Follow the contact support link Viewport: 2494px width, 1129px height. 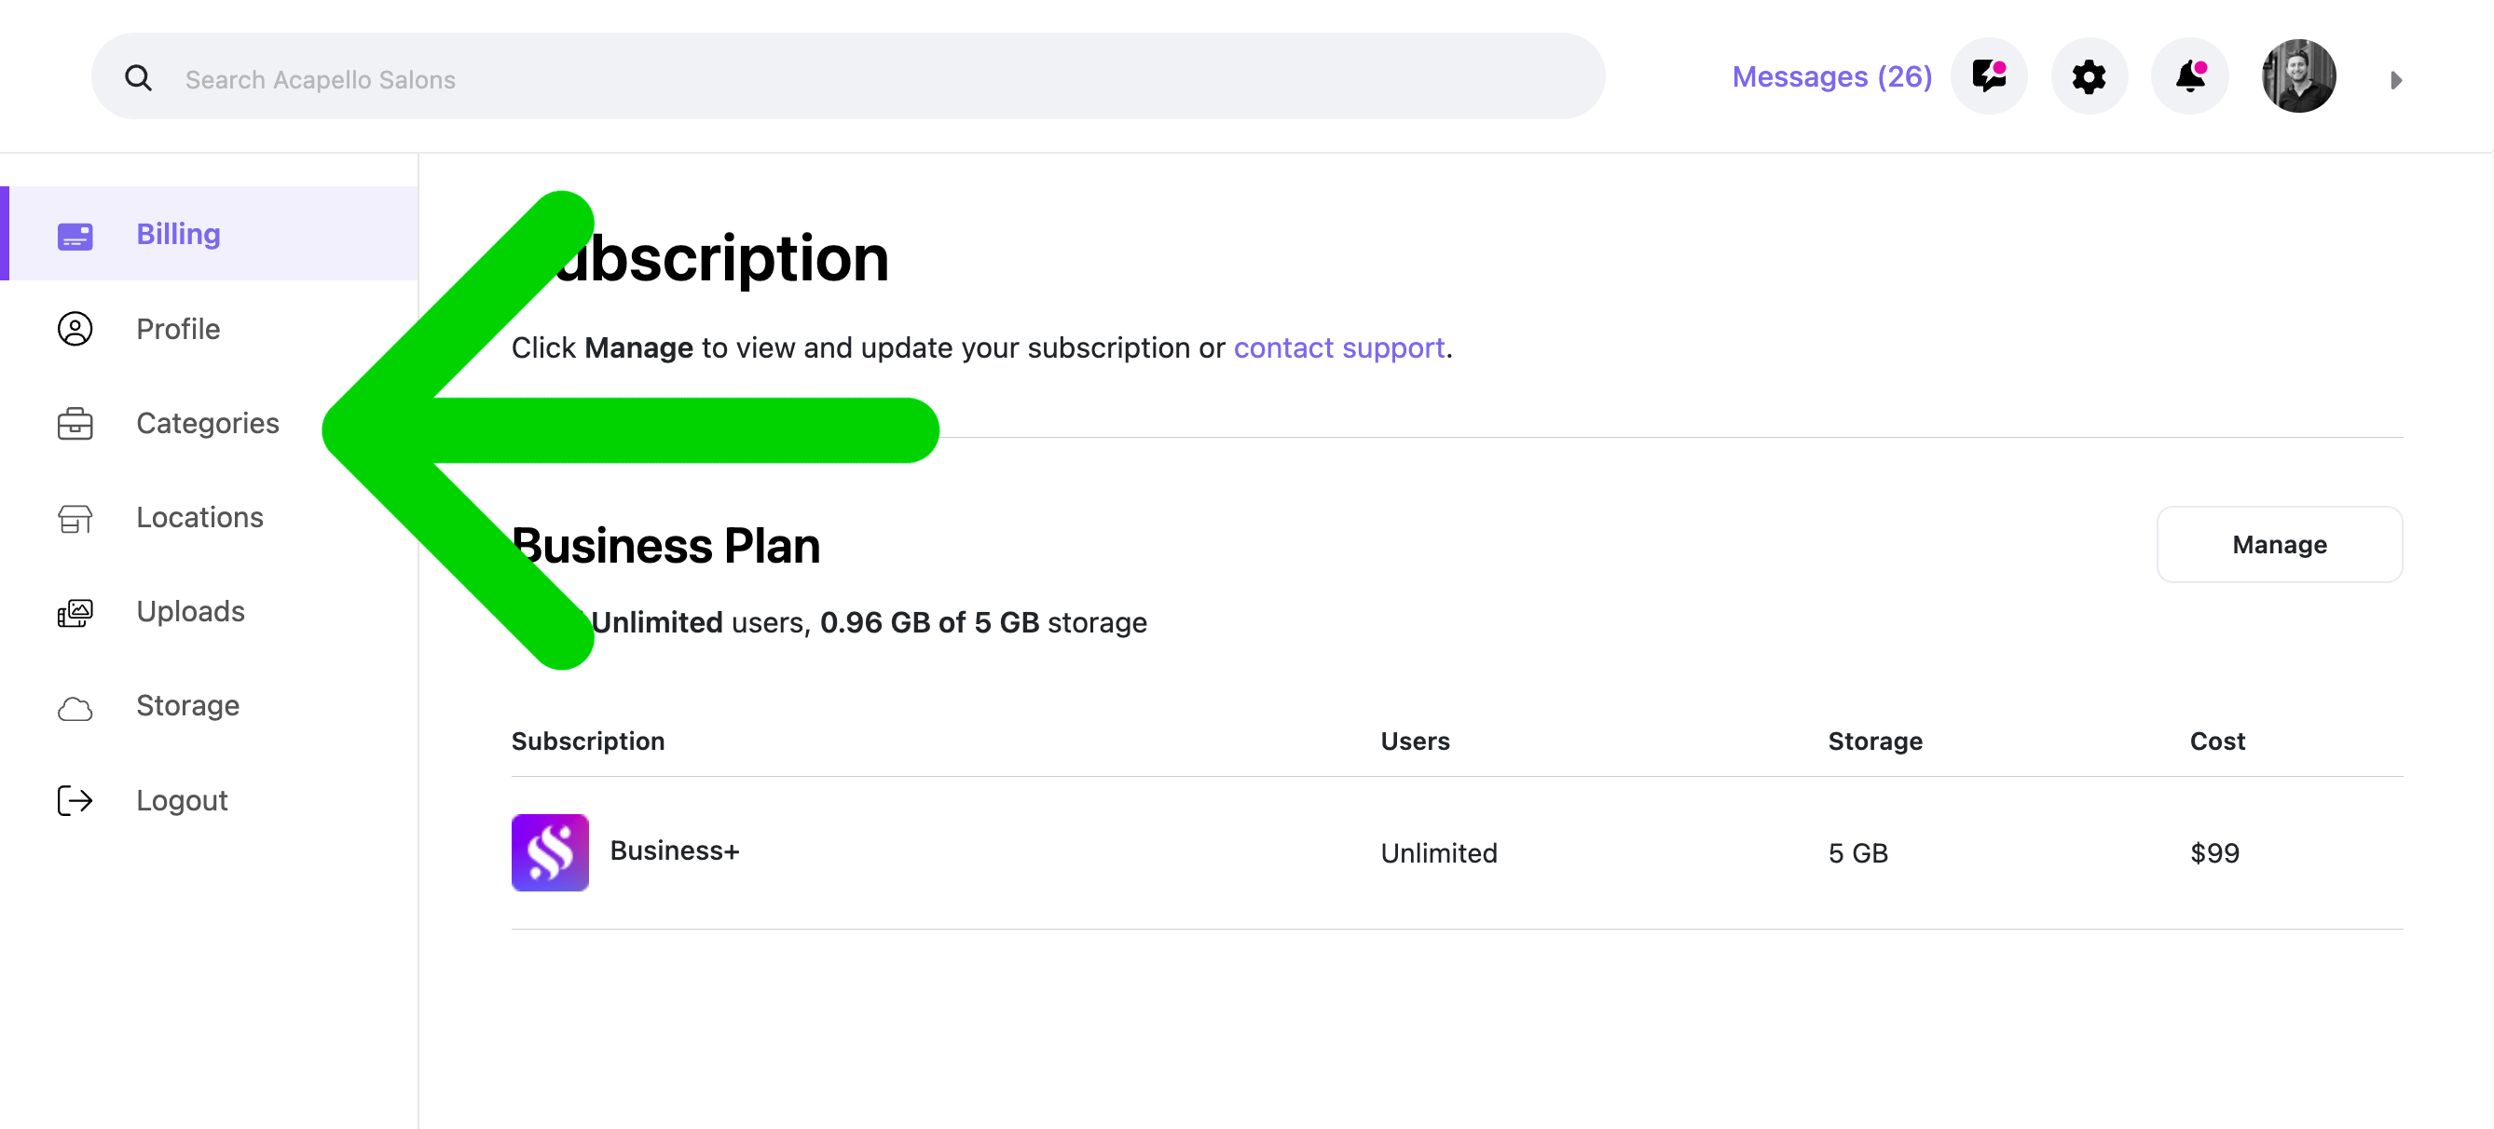point(1338,347)
